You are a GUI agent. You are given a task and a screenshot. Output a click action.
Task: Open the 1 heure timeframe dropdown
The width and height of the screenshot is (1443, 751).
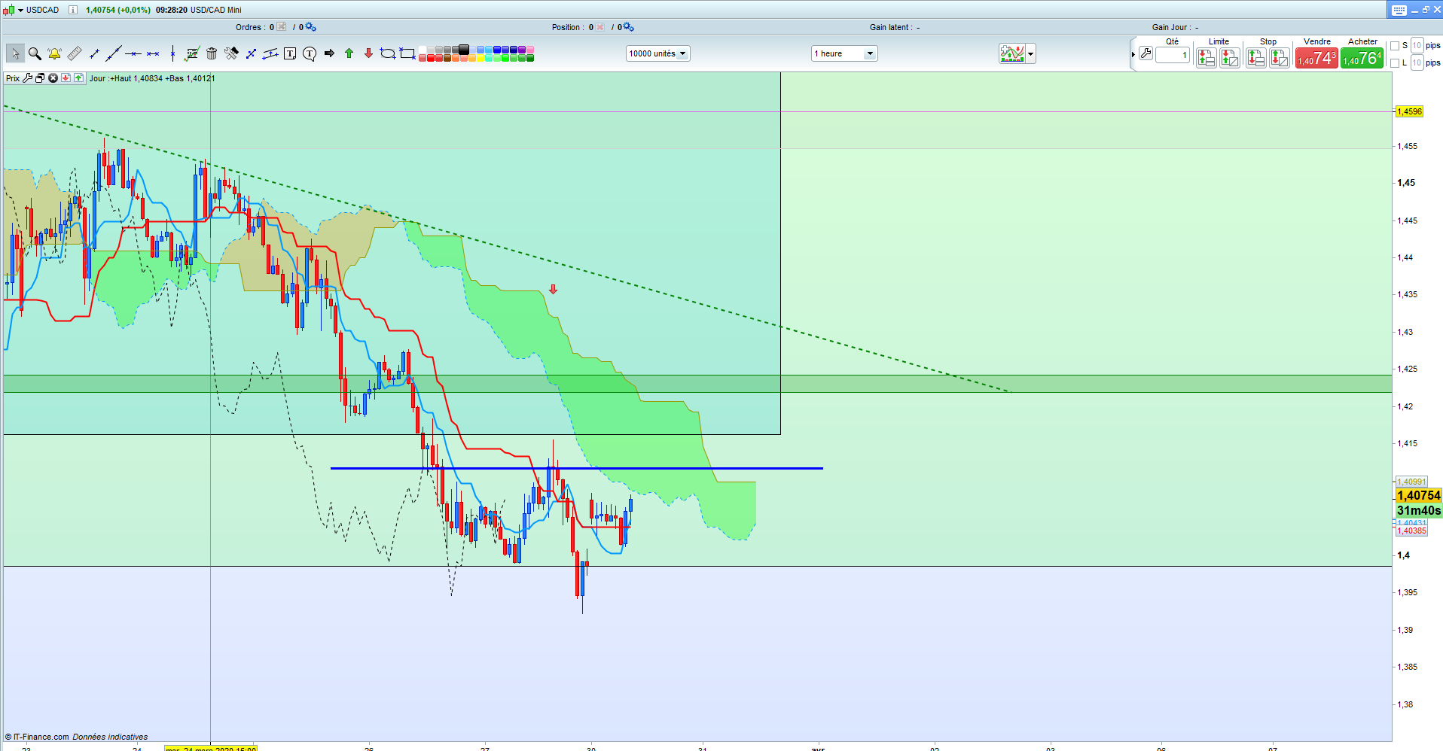(x=844, y=53)
